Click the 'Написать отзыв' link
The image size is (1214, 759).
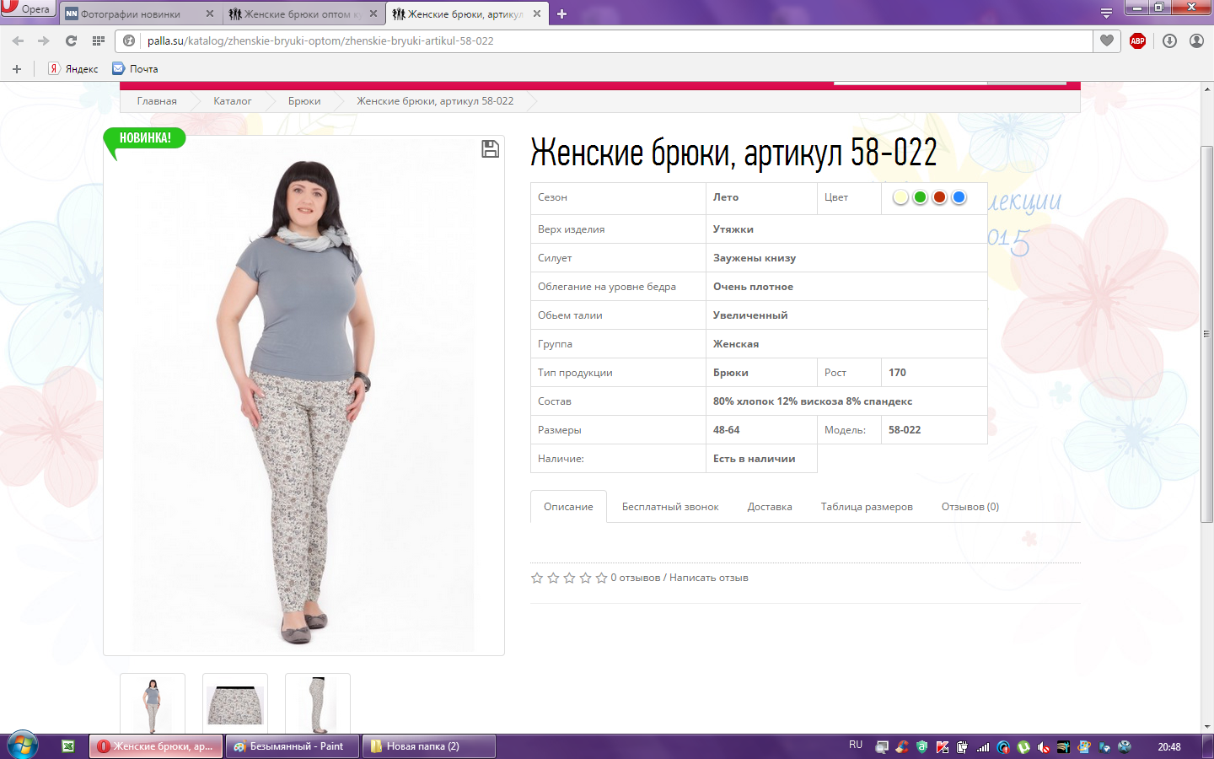pos(709,578)
